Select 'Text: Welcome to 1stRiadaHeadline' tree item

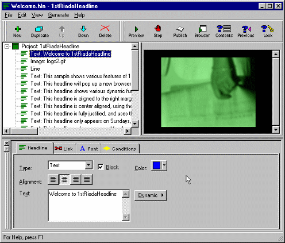(x=71, y=54)
